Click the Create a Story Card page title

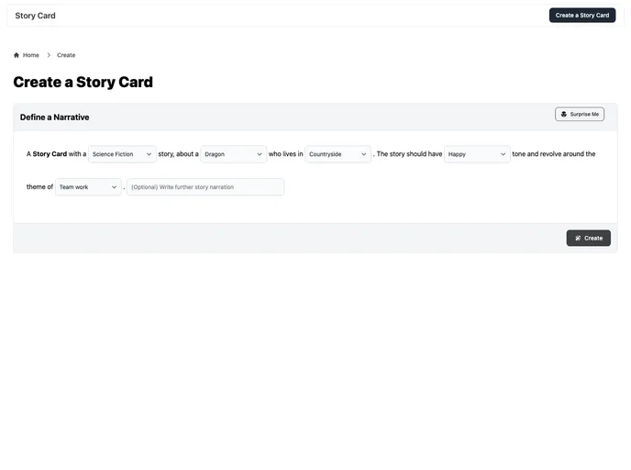click(83, 83)
